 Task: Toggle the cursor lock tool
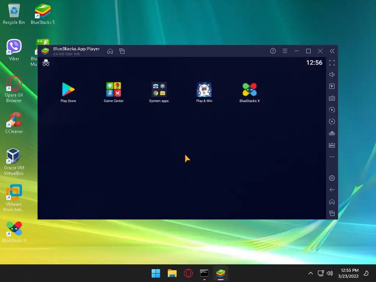tap(332, 86)
